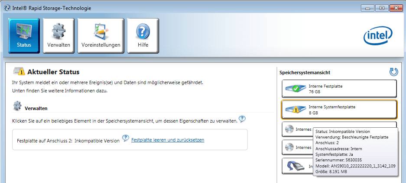This screenshot has height=183, width=406.
Task: Click the green checkmark disk icon
Action: pyautogui.click(x=296, y=89)
